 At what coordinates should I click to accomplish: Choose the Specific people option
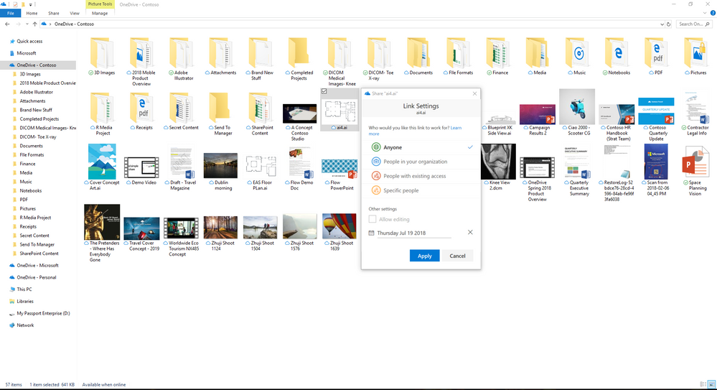pos(421,190)
